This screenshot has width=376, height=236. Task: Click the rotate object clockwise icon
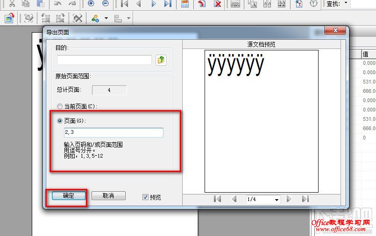60,18
